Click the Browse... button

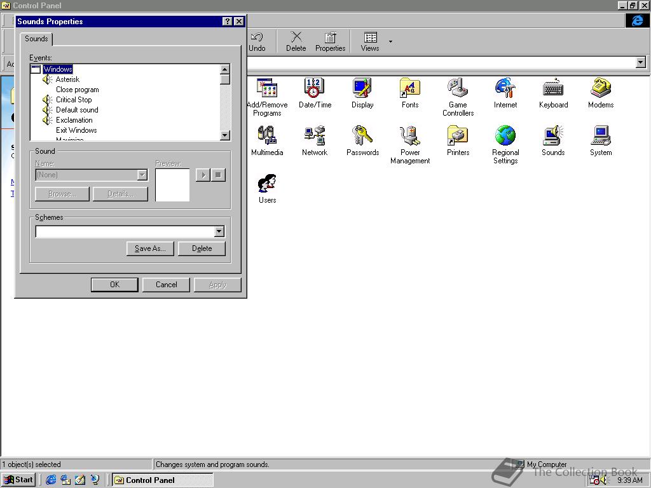click(x=62, y=194)
